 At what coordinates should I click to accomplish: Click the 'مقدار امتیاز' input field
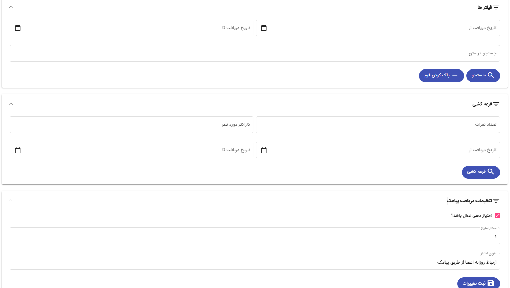(x=254, y=237)
